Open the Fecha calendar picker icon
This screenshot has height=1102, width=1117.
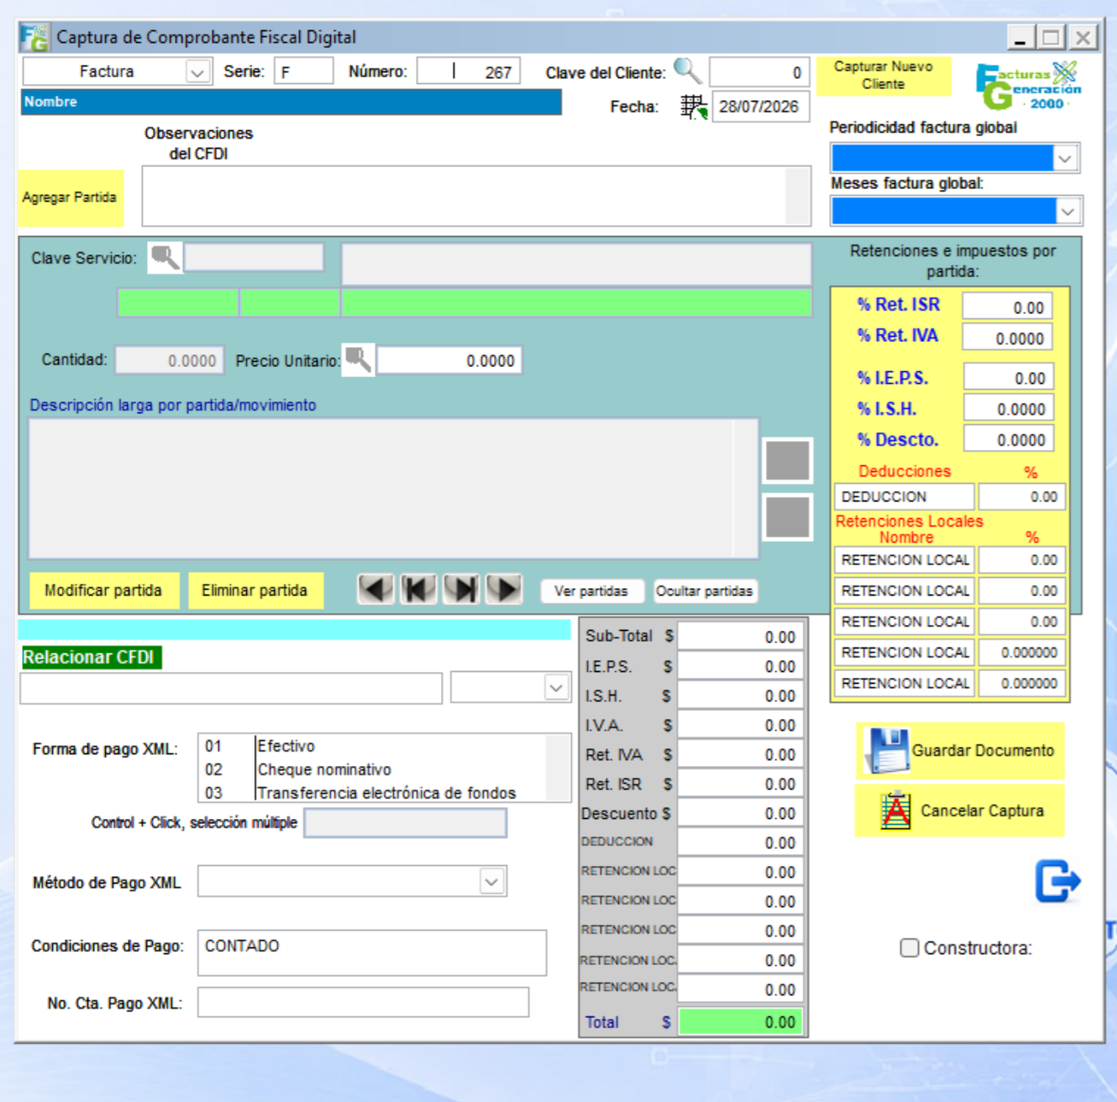[694, 107]
